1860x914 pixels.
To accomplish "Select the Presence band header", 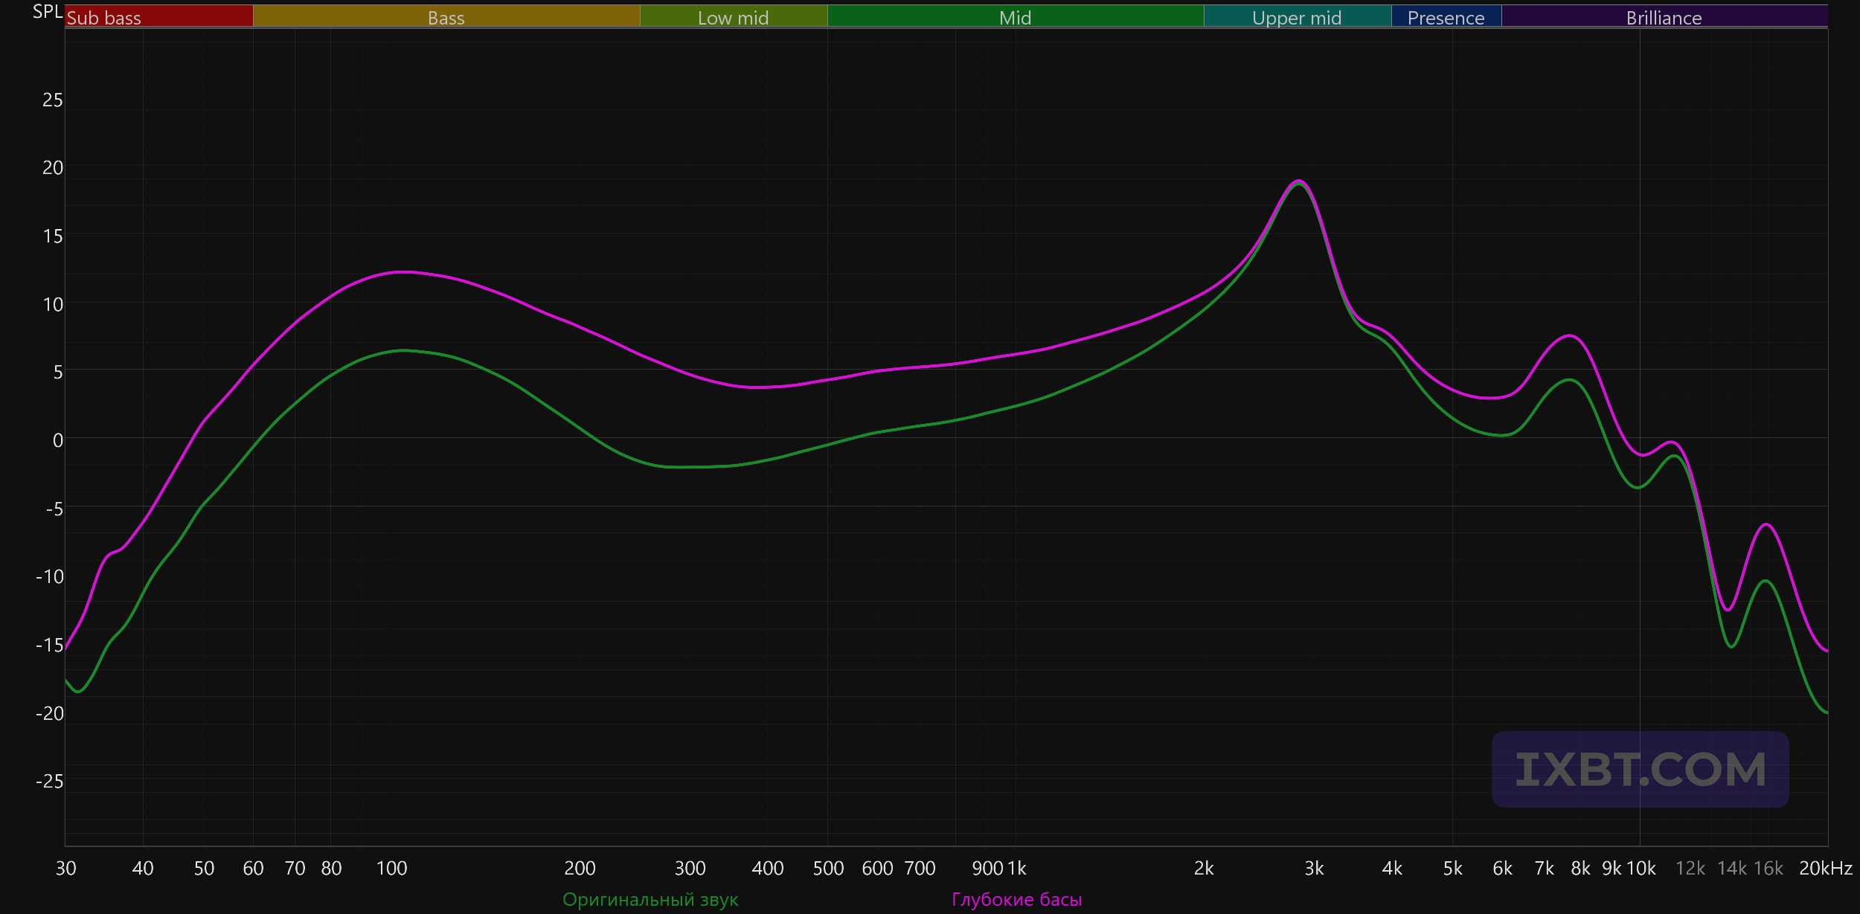I will coord(1446,16).
